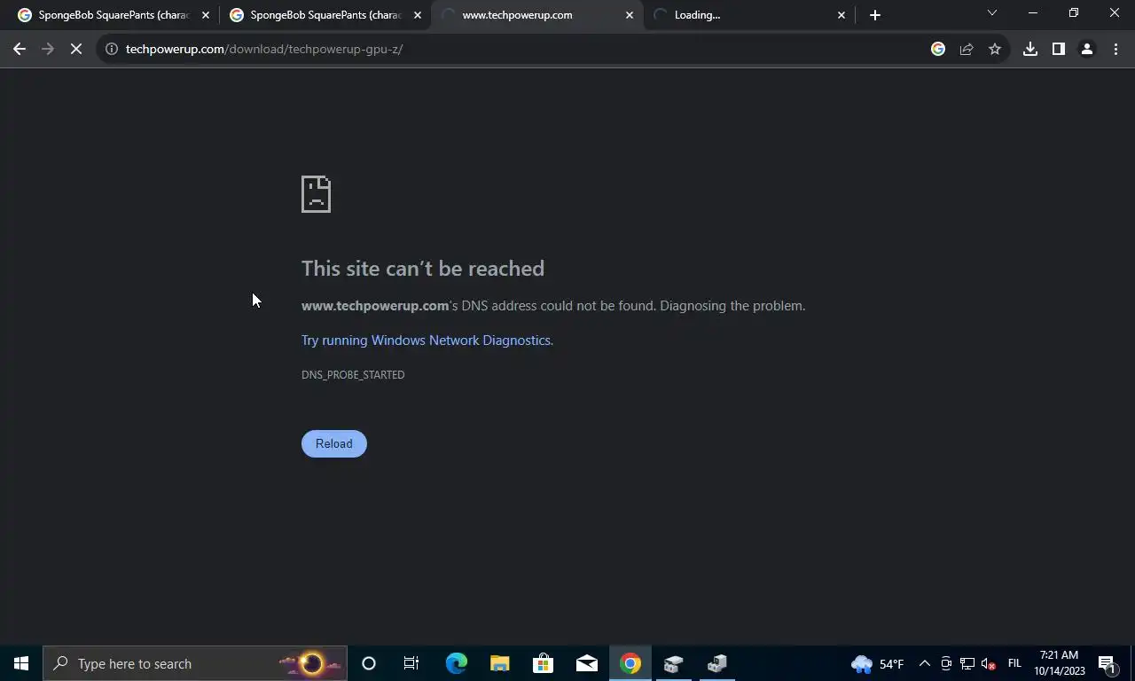Image resolution: width=1135 pixels, height=681 pixels.
Task: Bookmark this tab with the star
Action: coord(995,50)
